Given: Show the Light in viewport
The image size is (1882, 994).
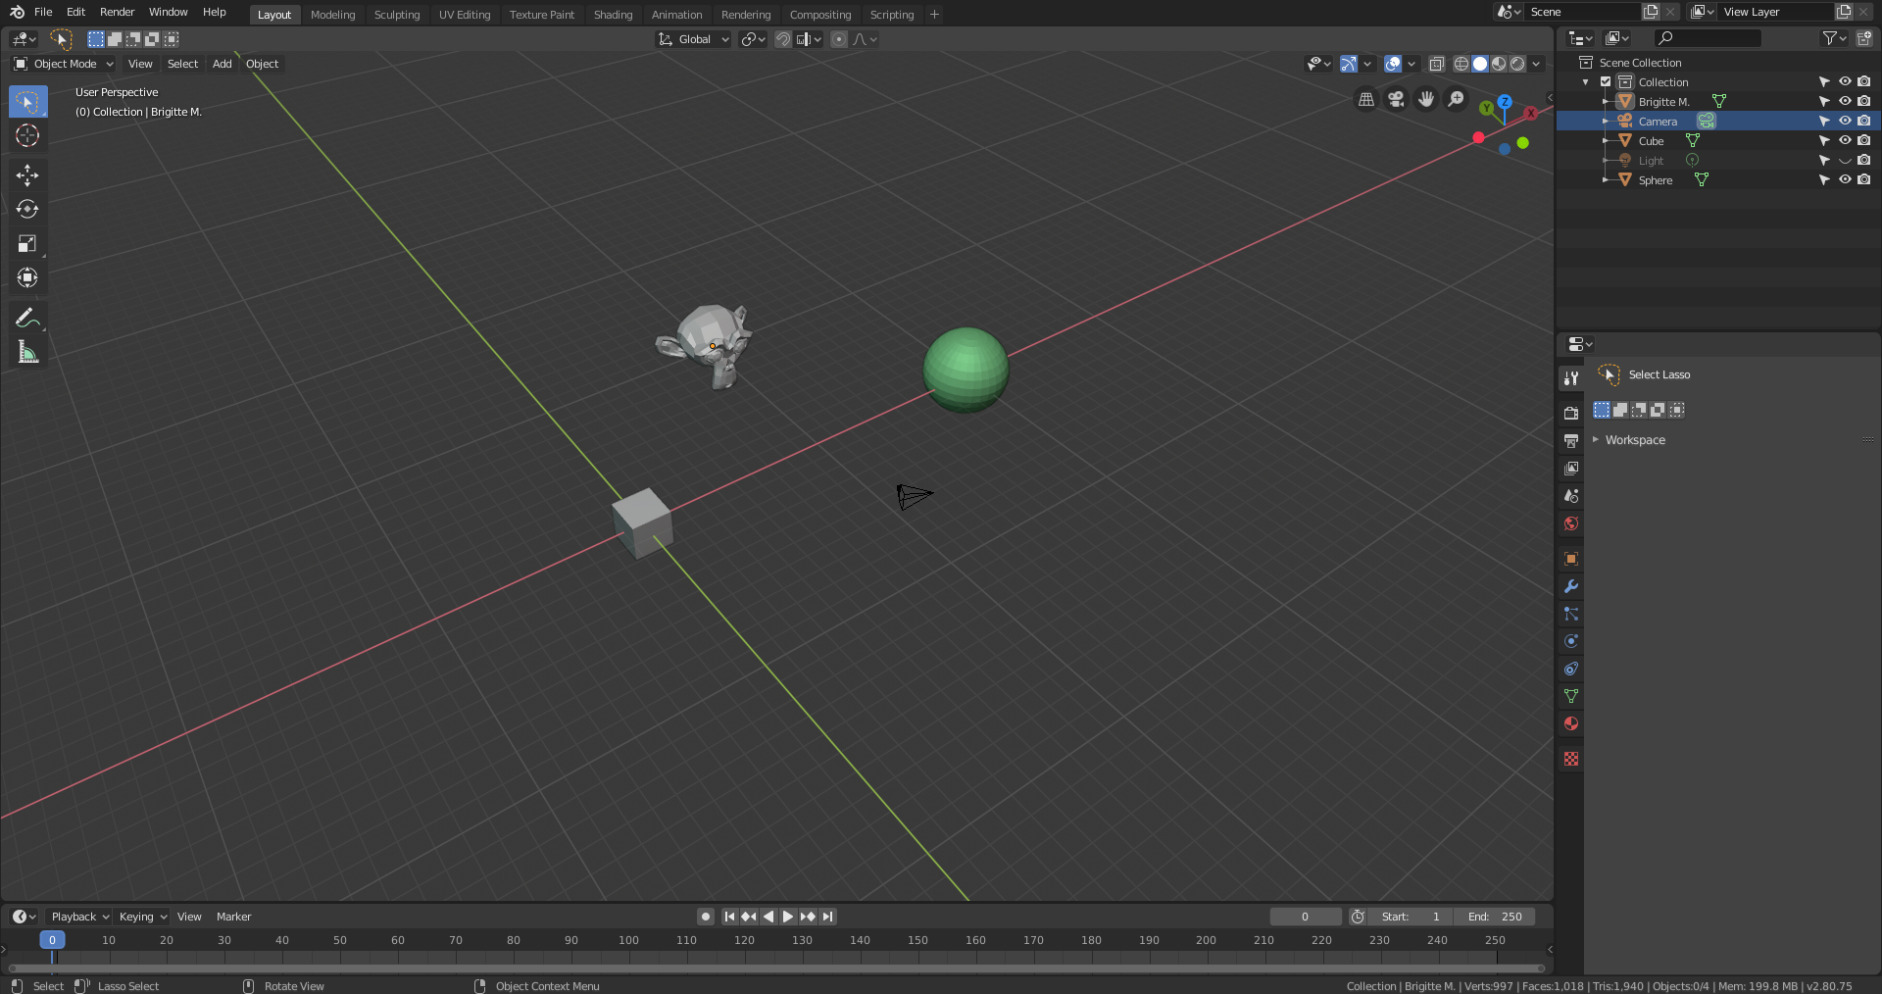Looking at the screenshot, I should coord(1845,160).
